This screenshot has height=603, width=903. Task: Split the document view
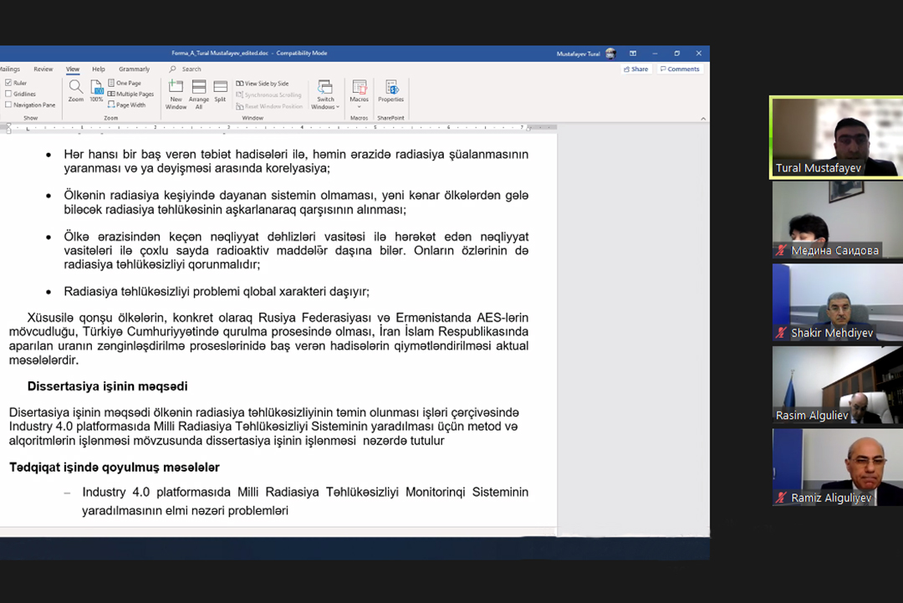click(220, 90)
